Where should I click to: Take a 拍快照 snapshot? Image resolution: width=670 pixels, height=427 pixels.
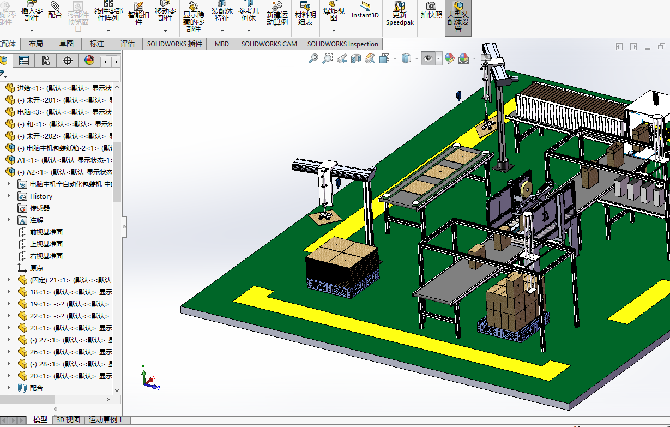tap(431, 10)
